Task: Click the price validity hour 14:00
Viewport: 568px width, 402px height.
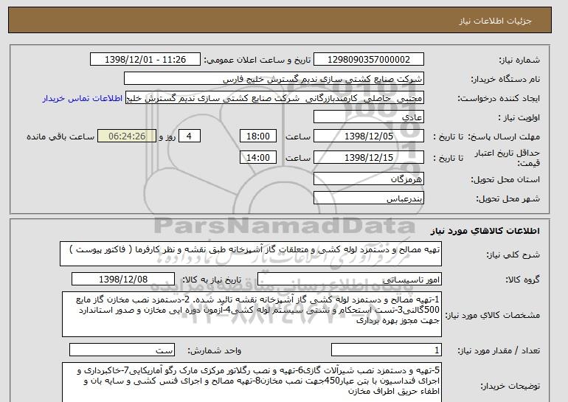Action: (x=258, y=158)
